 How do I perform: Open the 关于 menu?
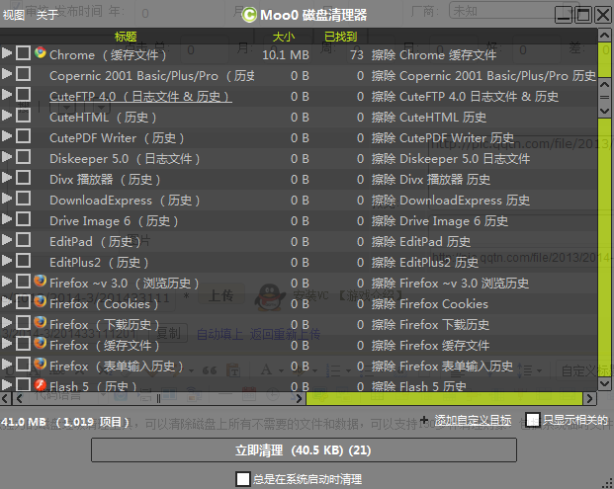point(46,15)
